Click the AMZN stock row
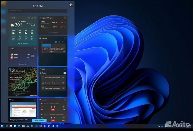 coord(53,23)
